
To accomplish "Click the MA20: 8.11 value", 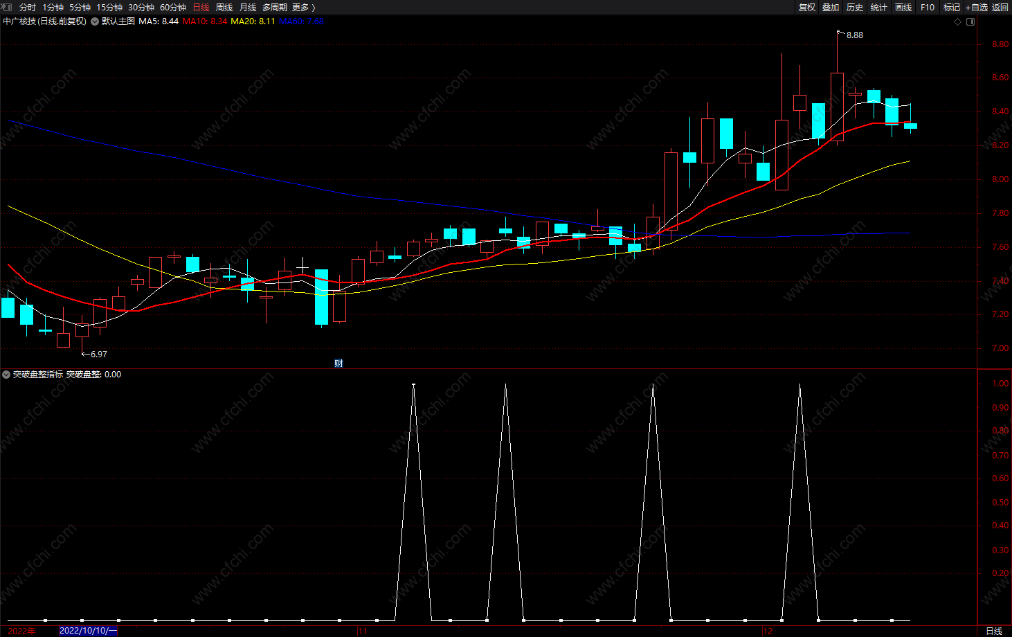I will (253, 21).
